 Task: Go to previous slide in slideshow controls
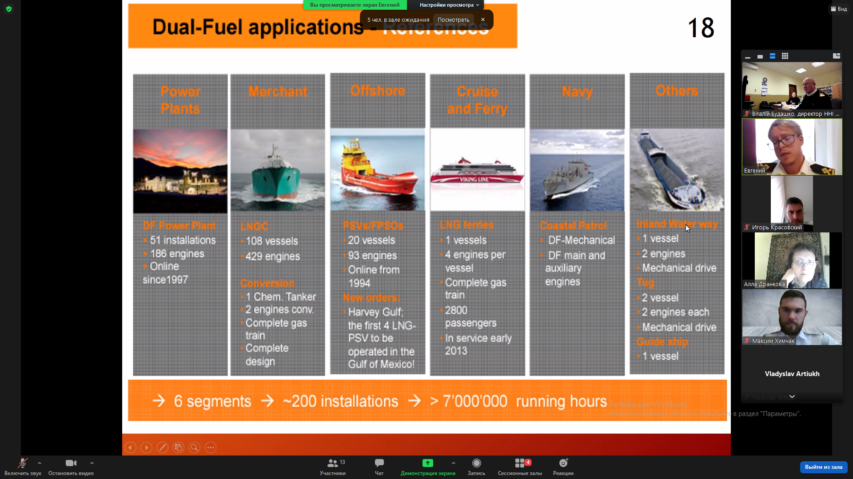point(130,448)
